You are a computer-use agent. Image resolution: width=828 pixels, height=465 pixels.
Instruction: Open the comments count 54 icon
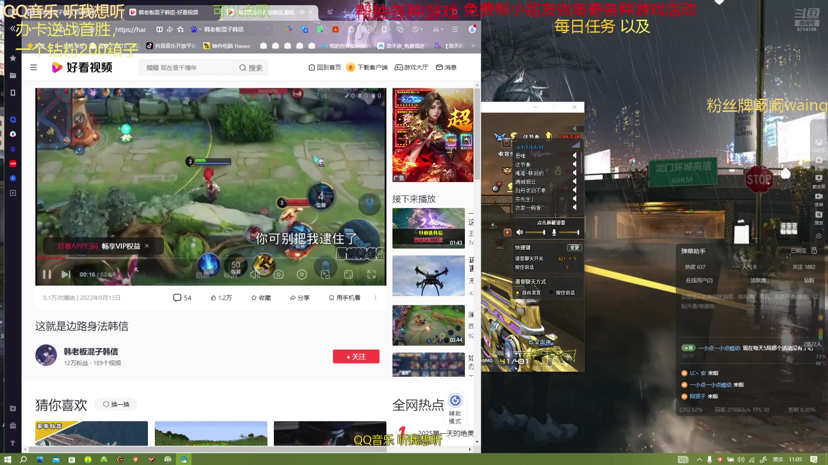[182, 298]
